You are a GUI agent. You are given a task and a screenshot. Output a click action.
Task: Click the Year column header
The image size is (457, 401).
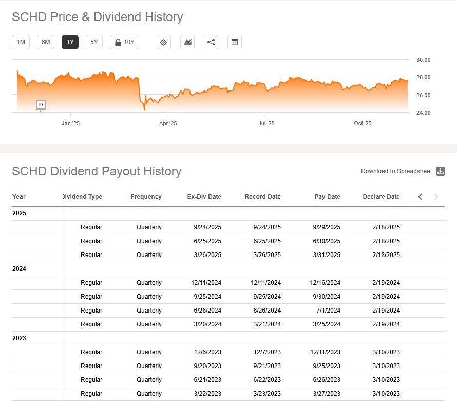point(19,197)
